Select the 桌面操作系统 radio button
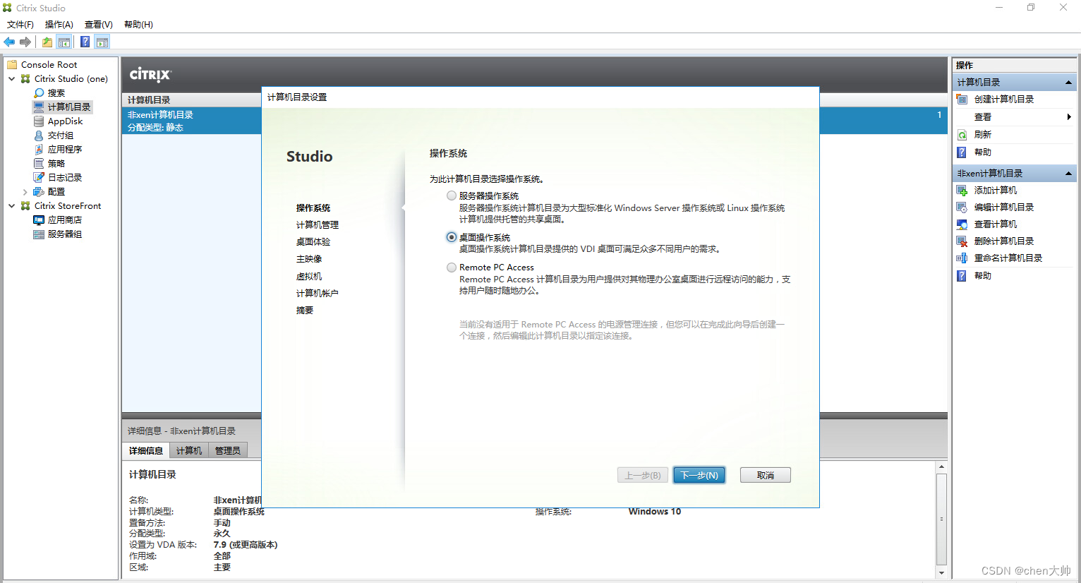The height and width of the screenshot is (583, 1081). (452, 237)
